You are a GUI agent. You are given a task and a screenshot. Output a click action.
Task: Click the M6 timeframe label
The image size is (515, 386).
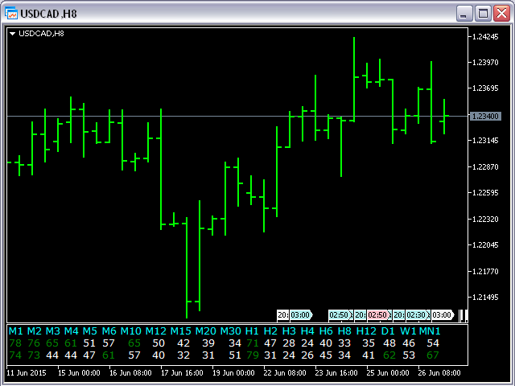(x=109, y=331)
